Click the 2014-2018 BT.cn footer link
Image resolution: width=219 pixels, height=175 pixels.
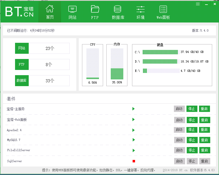(x=175, y=170)
